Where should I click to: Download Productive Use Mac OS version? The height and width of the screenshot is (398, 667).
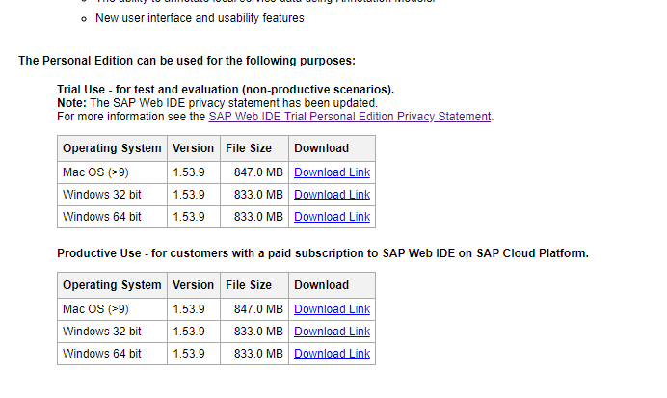coord(332,309)
